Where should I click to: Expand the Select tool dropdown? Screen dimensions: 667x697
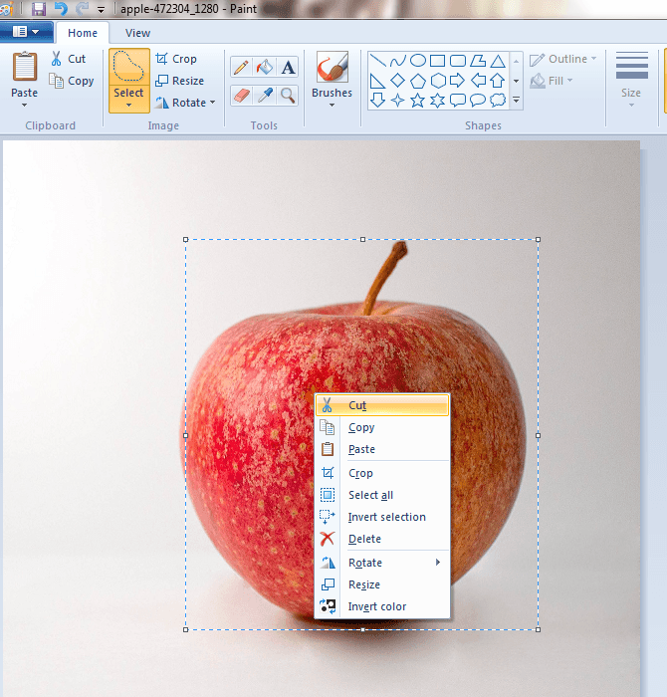[x=128, y=105]
